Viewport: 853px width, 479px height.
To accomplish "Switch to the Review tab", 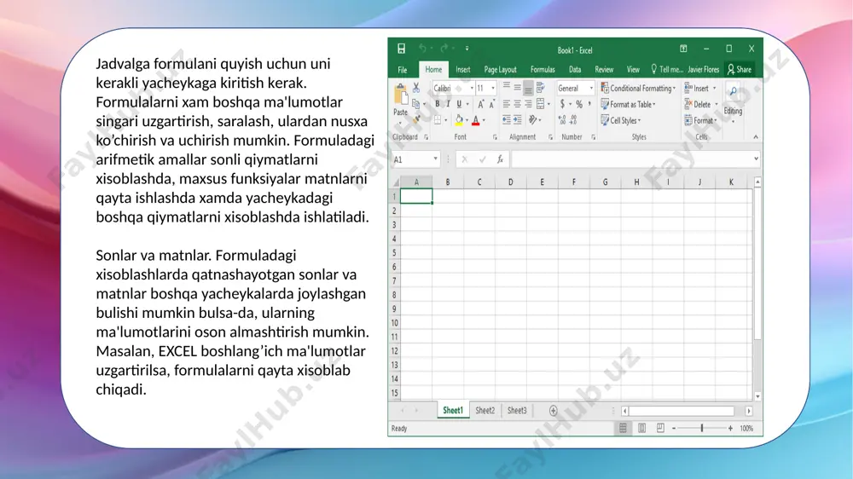I will [x=604, y=70].
